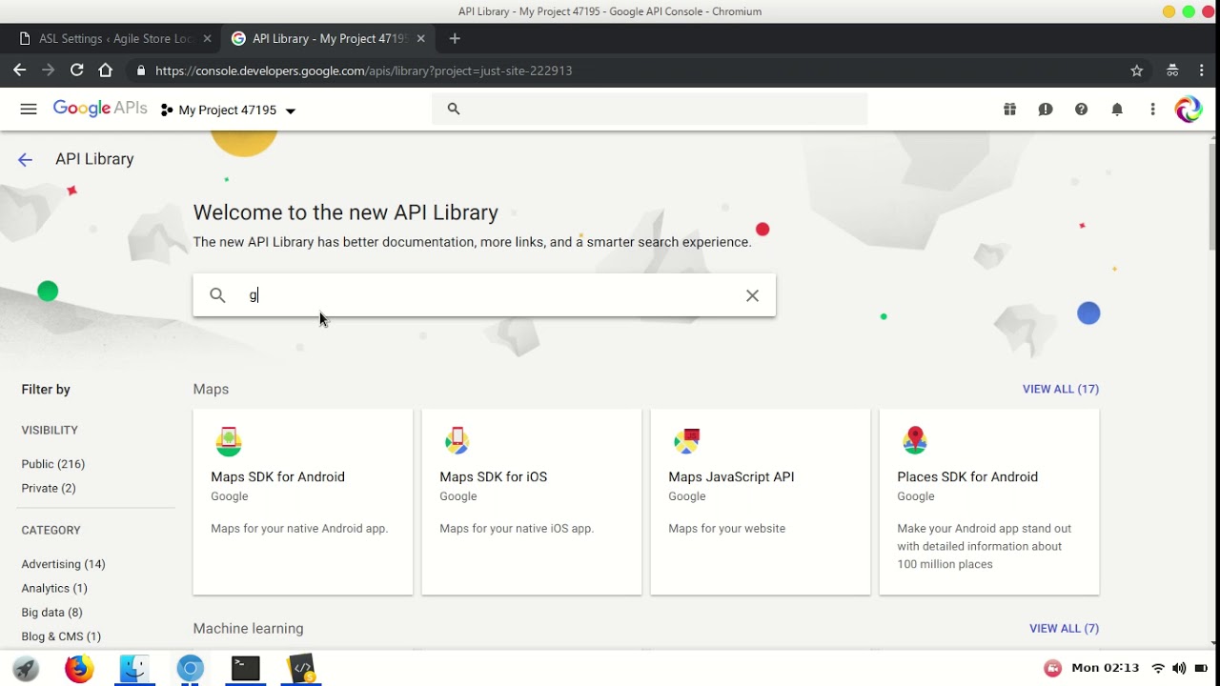Open the hamburger navigation menu
1220x686 pixels.
[29, 110]
